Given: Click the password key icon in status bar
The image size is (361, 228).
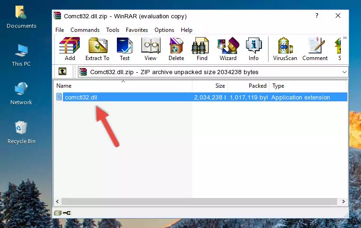Looking at the screenshot, I should click(67, 213).
